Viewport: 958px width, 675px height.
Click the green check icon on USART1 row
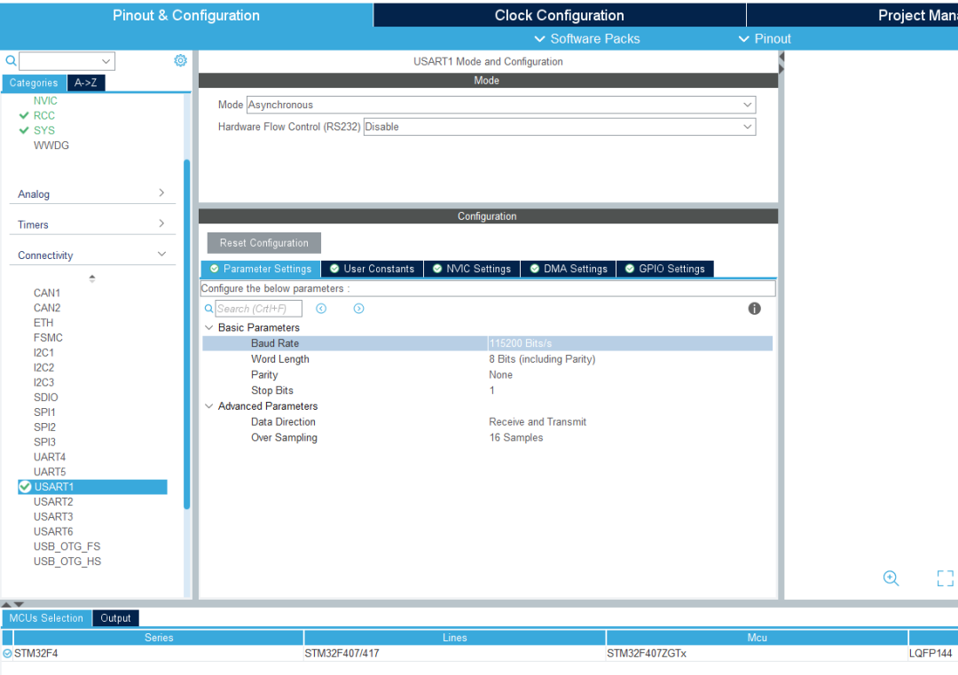25,487
